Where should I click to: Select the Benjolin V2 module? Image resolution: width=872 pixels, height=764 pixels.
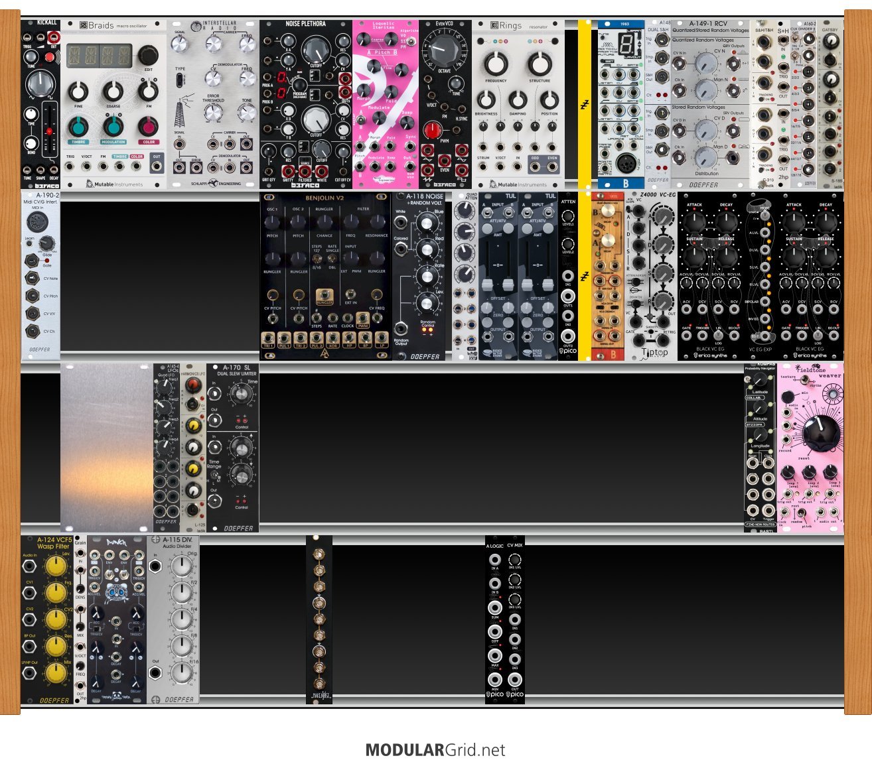[x=326, y=276]
